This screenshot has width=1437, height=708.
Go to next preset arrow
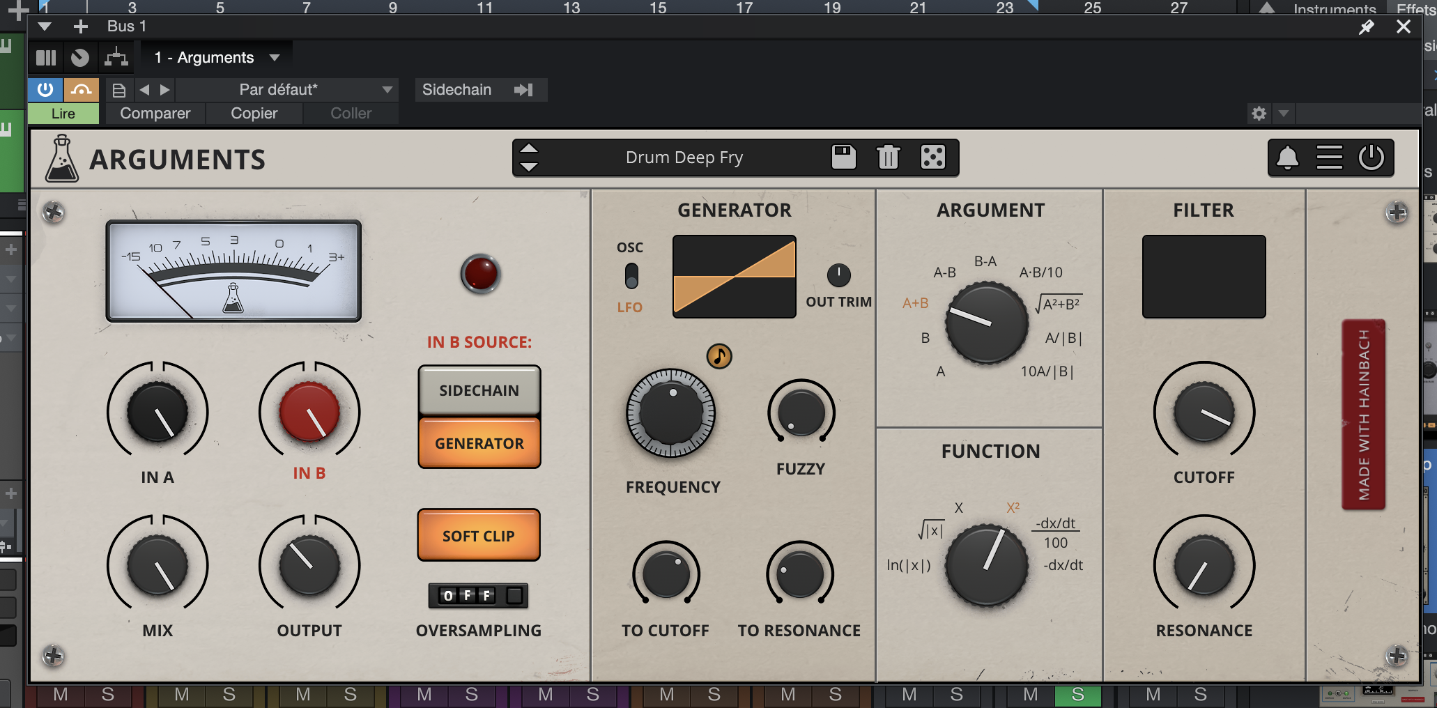coord(164,90)
